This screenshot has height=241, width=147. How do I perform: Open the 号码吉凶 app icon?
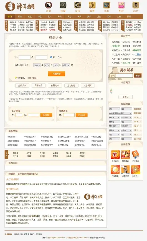click(115, 155)
